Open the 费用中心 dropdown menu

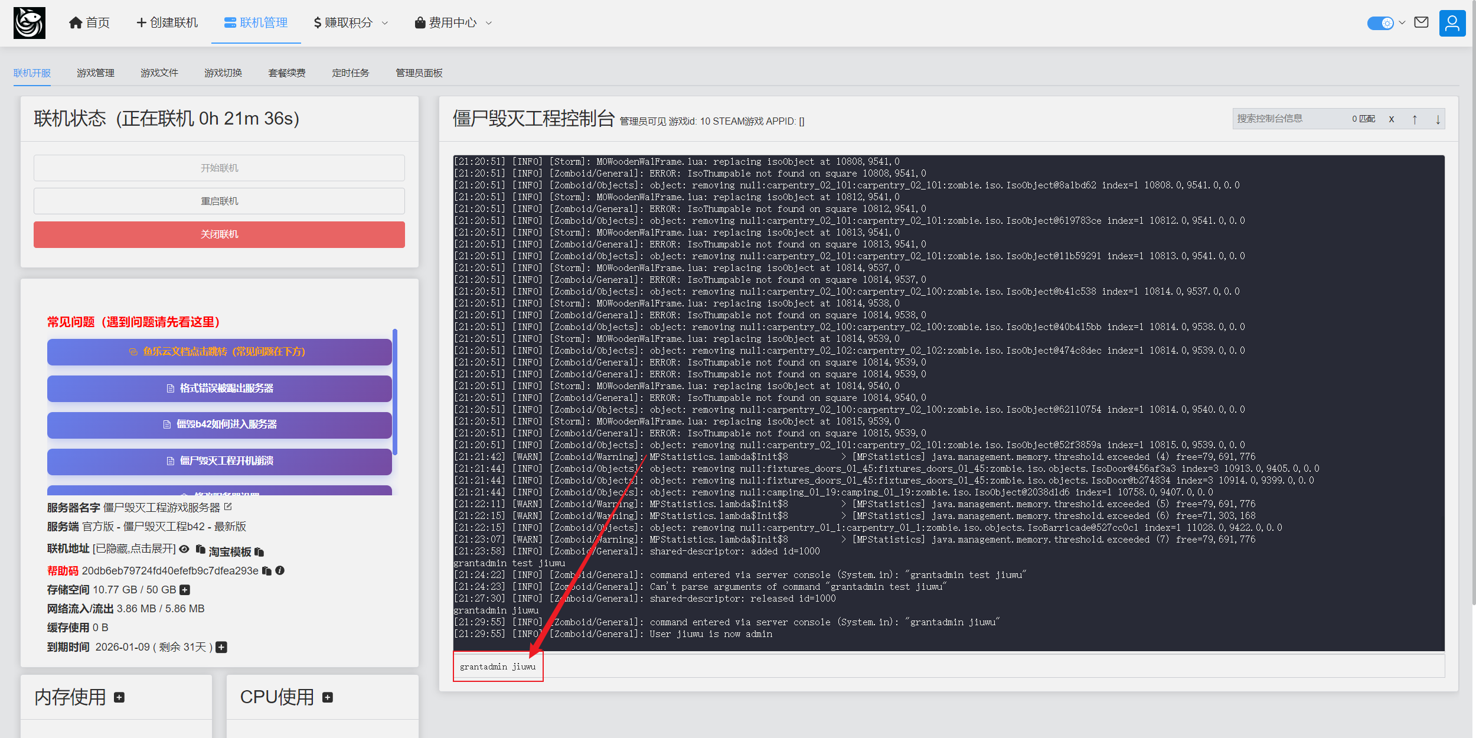pyautogui.click(x=453, y=23)
